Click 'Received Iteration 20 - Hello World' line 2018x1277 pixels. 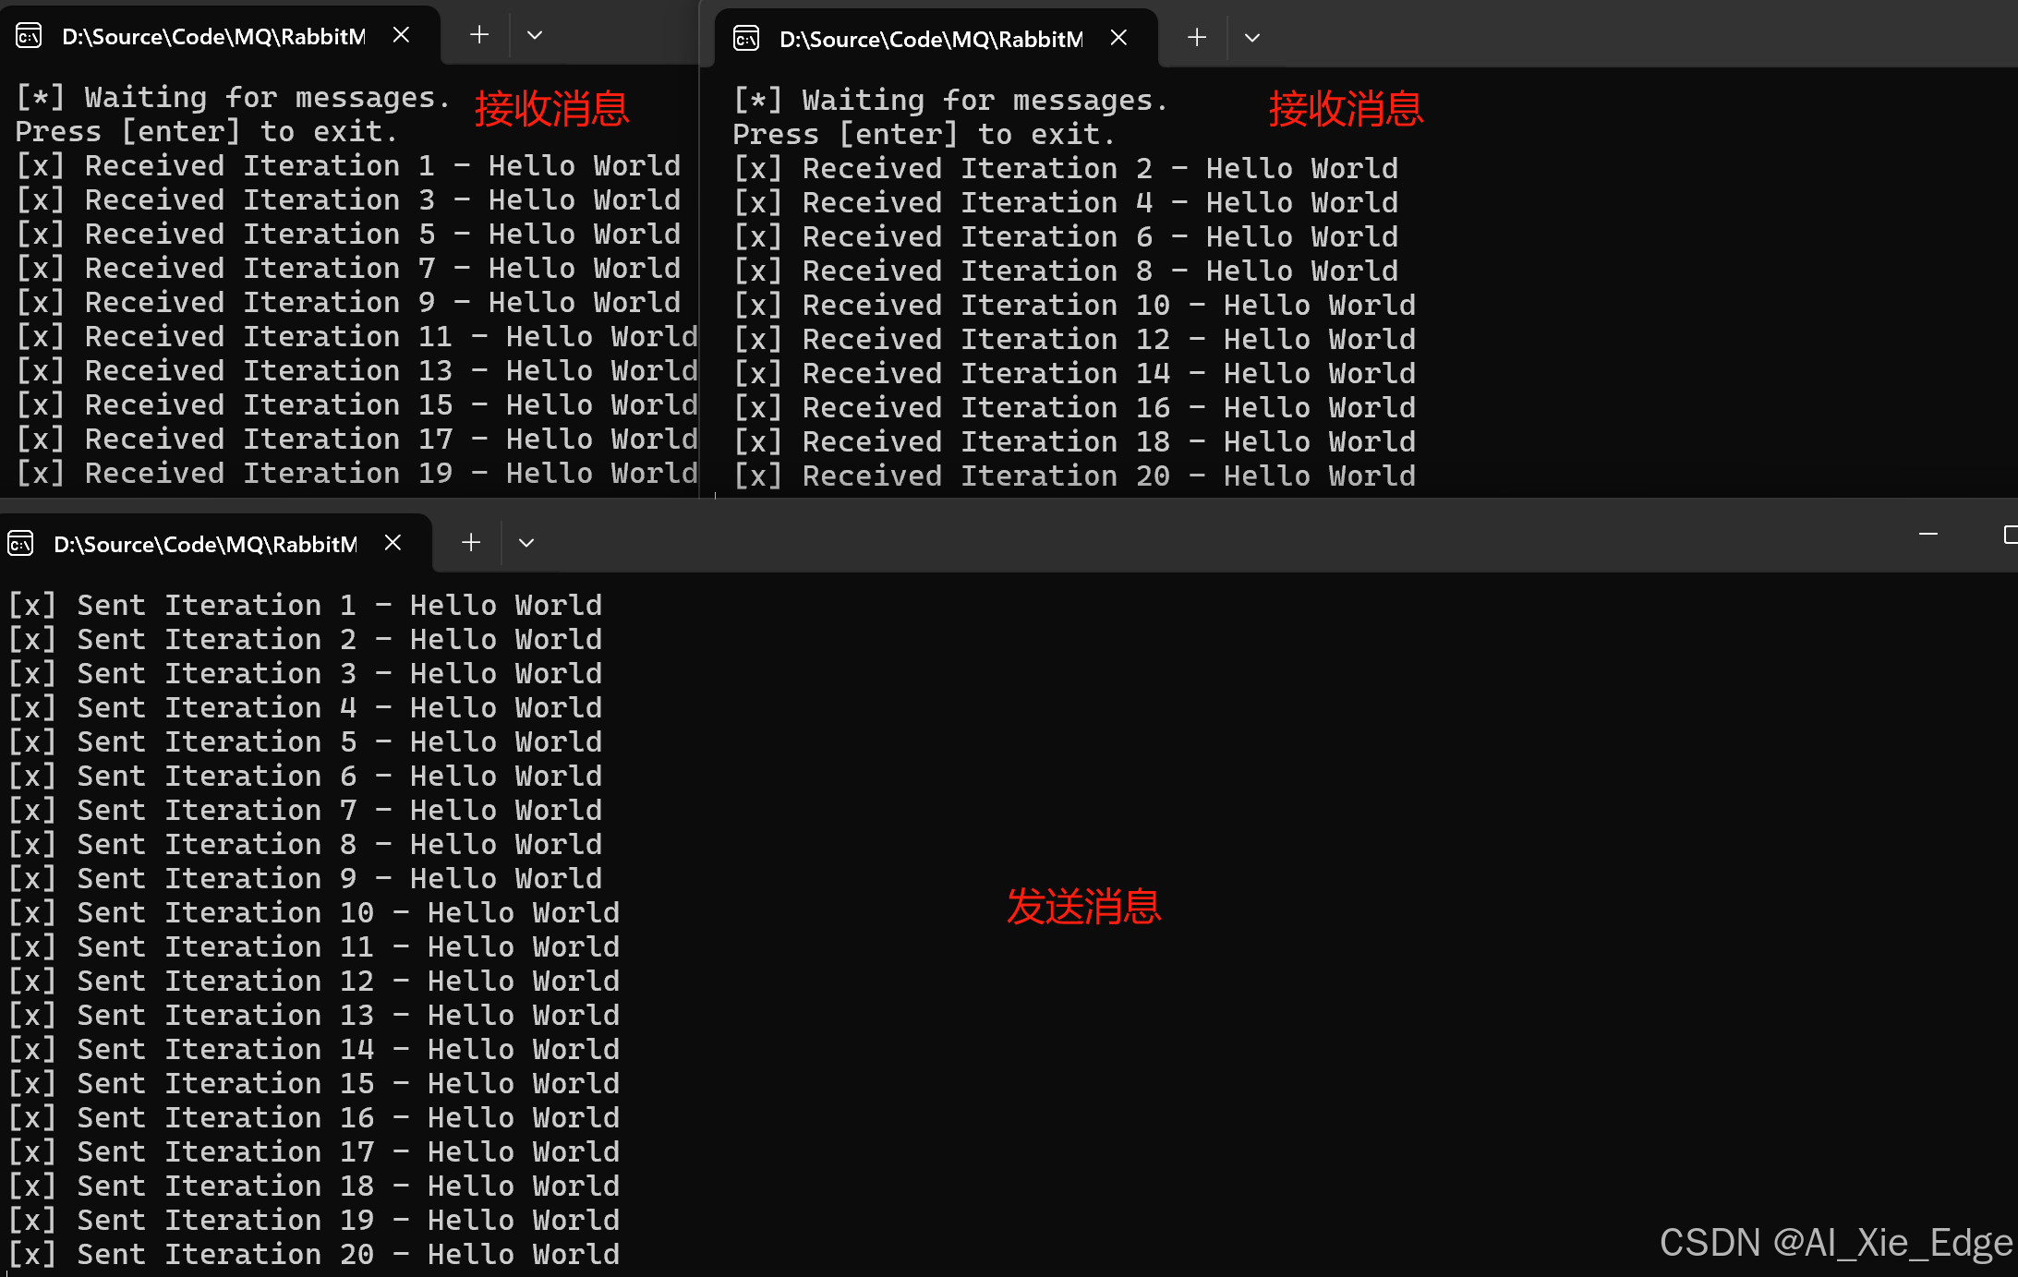tap(1076, 476)
